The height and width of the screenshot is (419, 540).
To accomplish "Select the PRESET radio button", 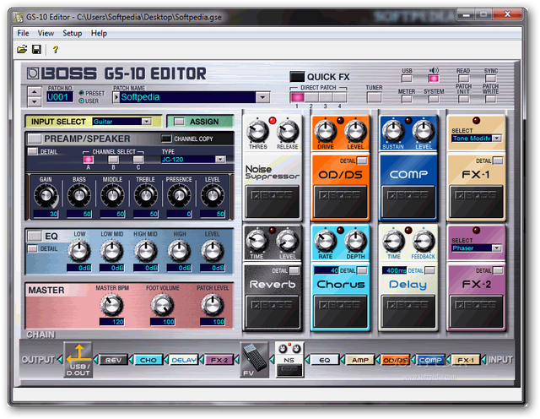I will (81, 91).
